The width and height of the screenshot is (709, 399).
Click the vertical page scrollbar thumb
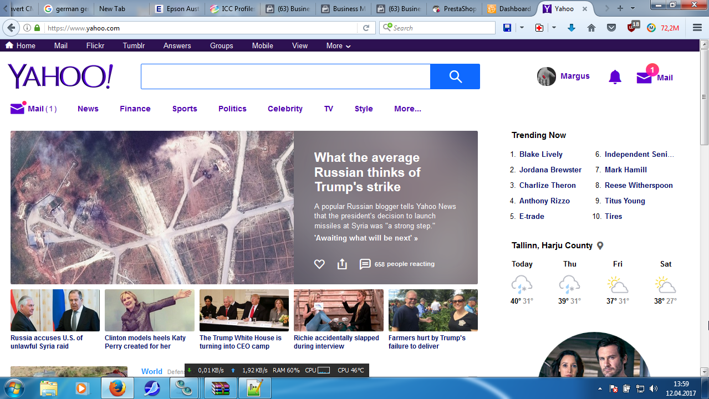(x=705, y=97)
